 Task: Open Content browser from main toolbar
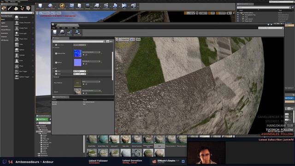[x=72, y=6]
